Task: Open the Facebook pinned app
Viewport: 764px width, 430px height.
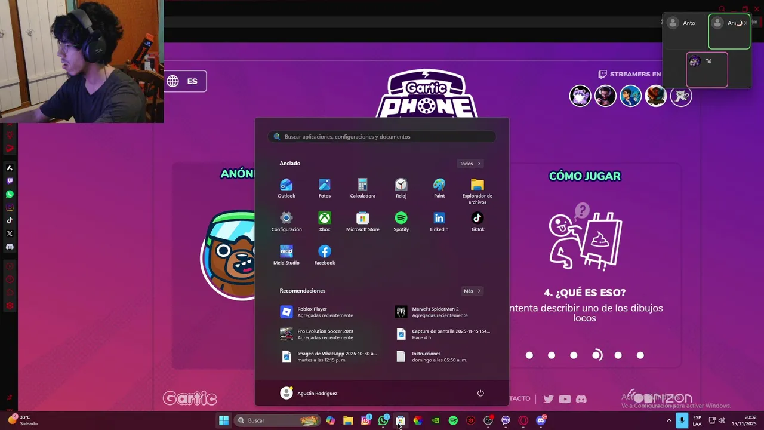Action: pos(324,255)
